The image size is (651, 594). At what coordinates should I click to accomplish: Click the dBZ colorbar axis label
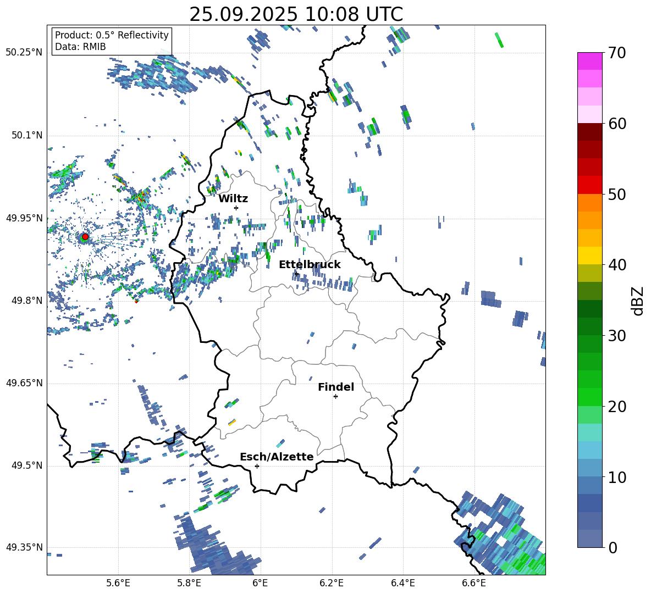point(638,301)
